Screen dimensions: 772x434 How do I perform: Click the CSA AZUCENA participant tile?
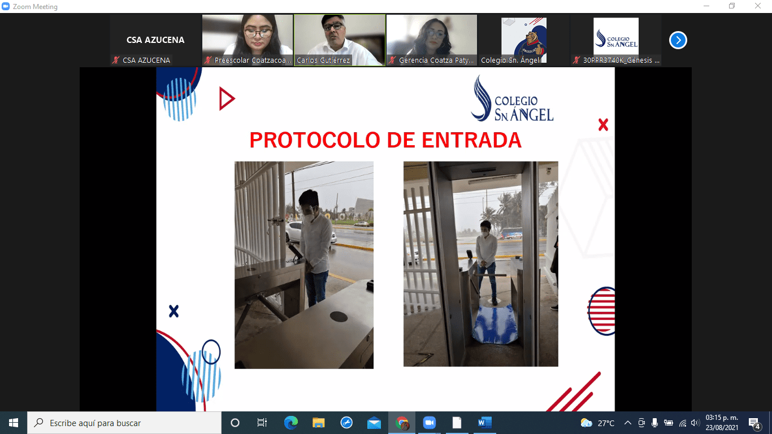tap(155, 40)
